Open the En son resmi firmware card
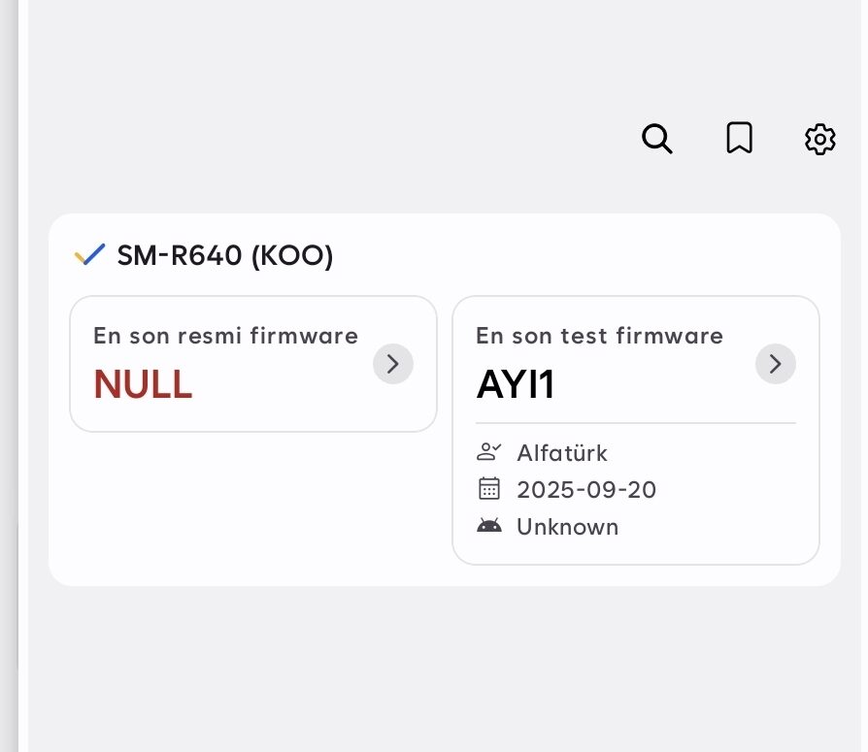The height and width of the screenshot is (752, 868). 253,364
